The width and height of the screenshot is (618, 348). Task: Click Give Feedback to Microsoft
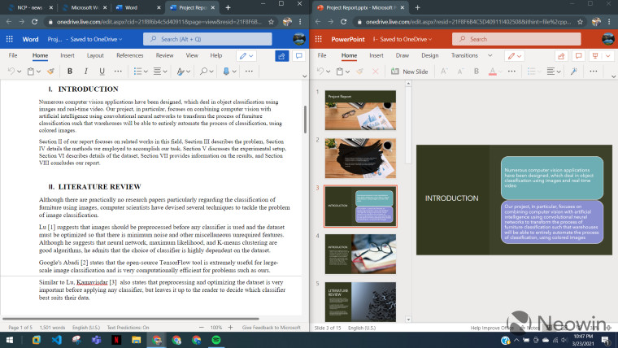tap(271, 327)
